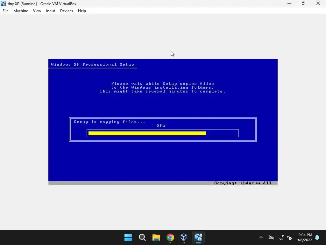Show hidden system tray icons

pyautogui.click(x=261, y=237)
